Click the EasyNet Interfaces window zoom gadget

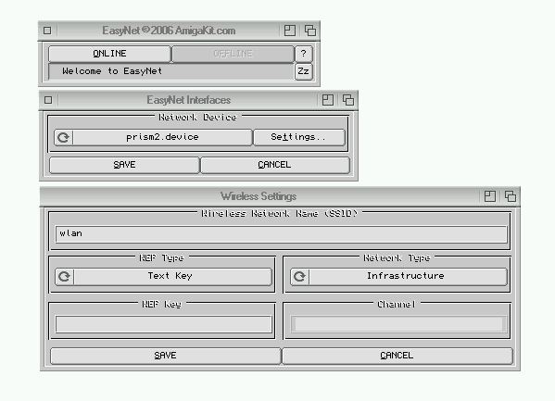(x=328, y=100)
